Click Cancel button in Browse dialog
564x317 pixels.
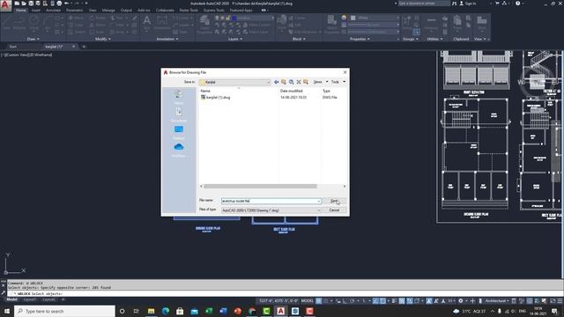pos(334,210)
